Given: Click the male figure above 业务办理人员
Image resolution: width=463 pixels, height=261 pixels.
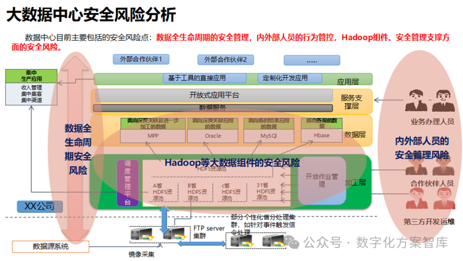Looking at the screenshot, I should coord(443,100).
